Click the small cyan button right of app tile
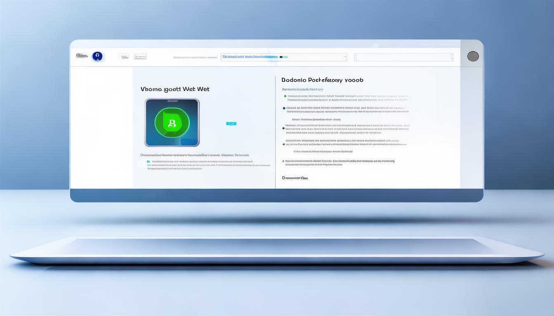Image resolution: width=554 pixels, height=316 pixels. pos(231,123)
